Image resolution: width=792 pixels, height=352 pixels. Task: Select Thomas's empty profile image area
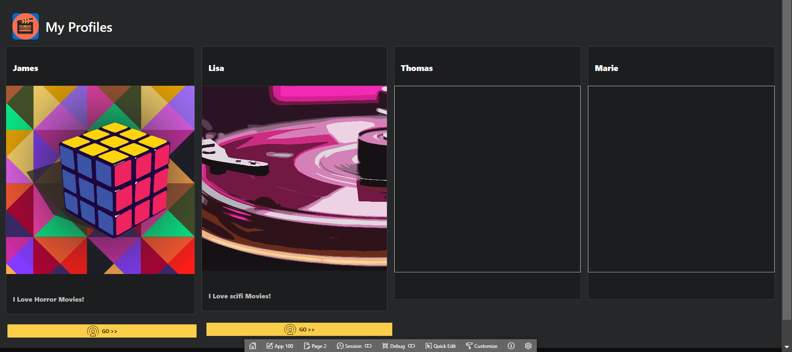pyautogui.click(x=487, y=179)
